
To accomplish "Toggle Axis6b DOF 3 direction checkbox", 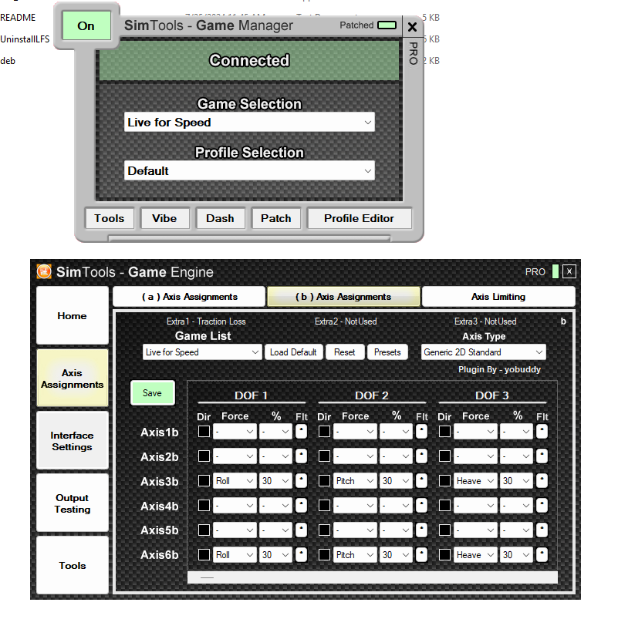I will pos(444,554).
